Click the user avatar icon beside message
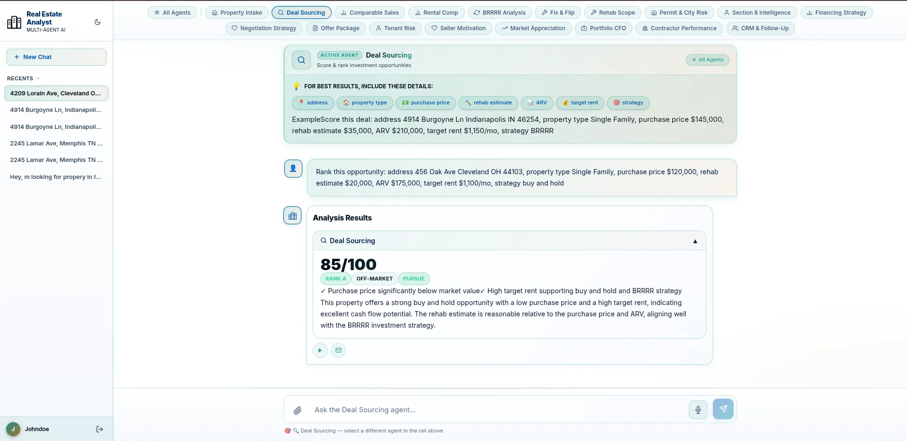This screenshot has width=907, height=441. coord(293,169)
